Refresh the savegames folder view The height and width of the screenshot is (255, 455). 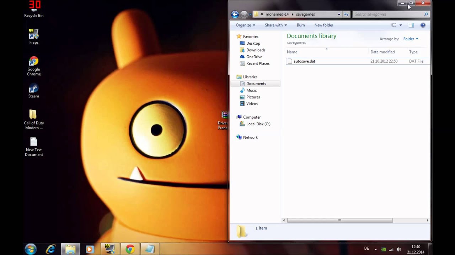[346, 14]
